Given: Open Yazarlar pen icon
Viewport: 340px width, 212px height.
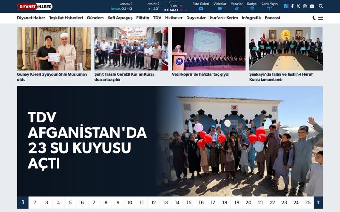Looking at the screenshot, I should tap(237, 8).
